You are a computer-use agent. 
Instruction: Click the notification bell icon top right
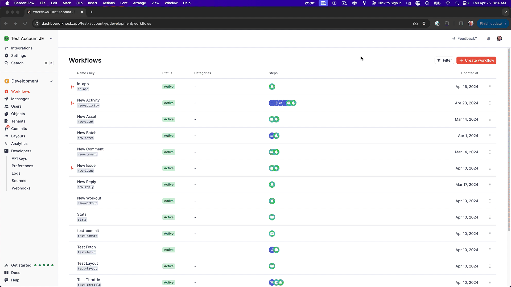[489, 39]
